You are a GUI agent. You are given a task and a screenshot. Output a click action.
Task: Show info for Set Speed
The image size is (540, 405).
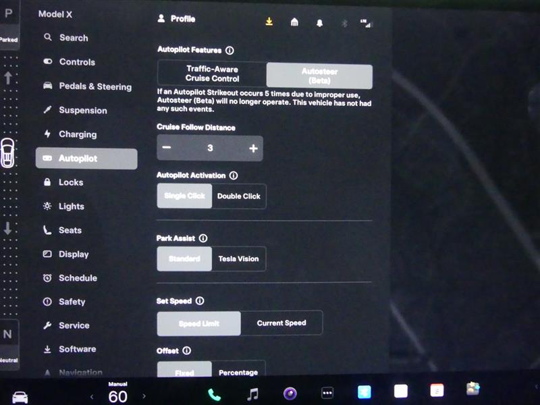(x=200, y=301)
